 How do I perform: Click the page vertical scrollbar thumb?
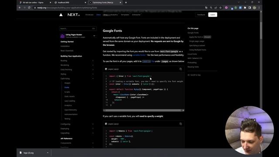[261, 30]
